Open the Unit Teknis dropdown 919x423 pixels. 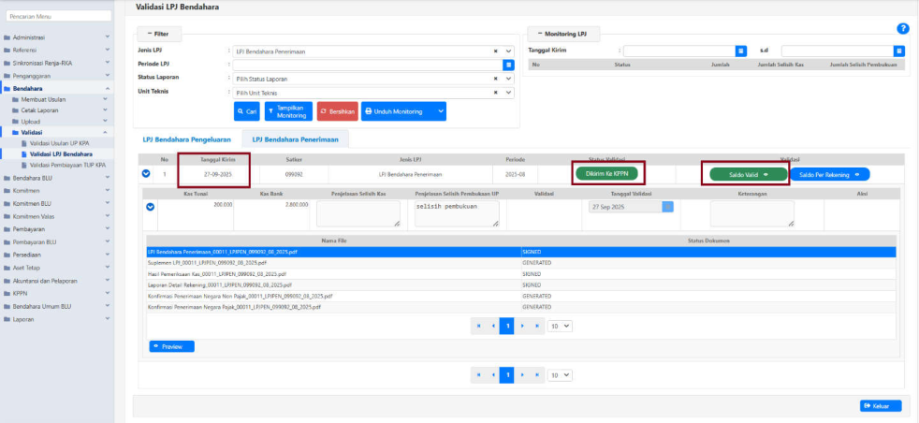click(x=509, y=93)
